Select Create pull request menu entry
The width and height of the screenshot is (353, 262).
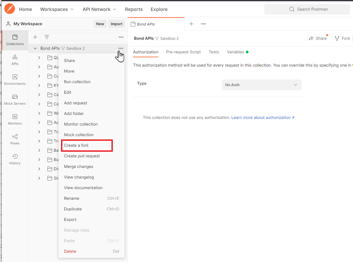coord(92,156)
